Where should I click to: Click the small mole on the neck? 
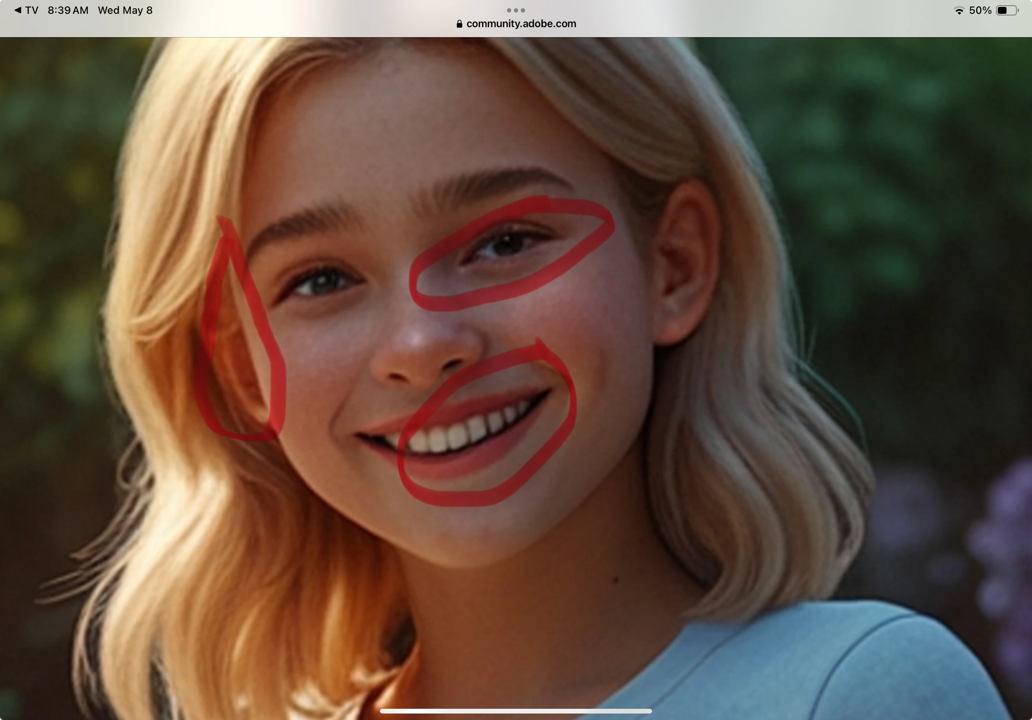pyautogui.click(x=616, y=580)
